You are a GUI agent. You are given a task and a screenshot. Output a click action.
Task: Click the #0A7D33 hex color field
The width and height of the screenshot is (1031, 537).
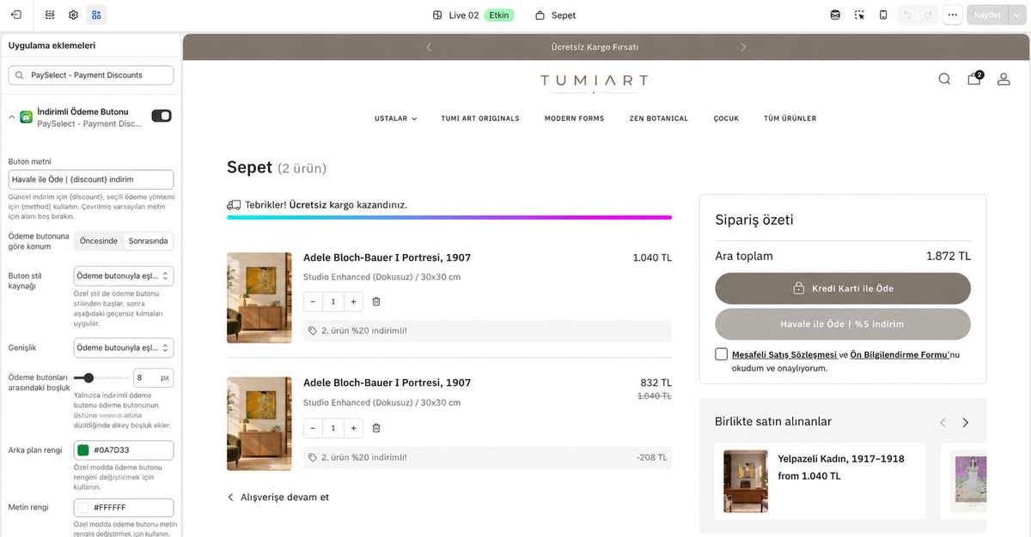coord(124,450)
